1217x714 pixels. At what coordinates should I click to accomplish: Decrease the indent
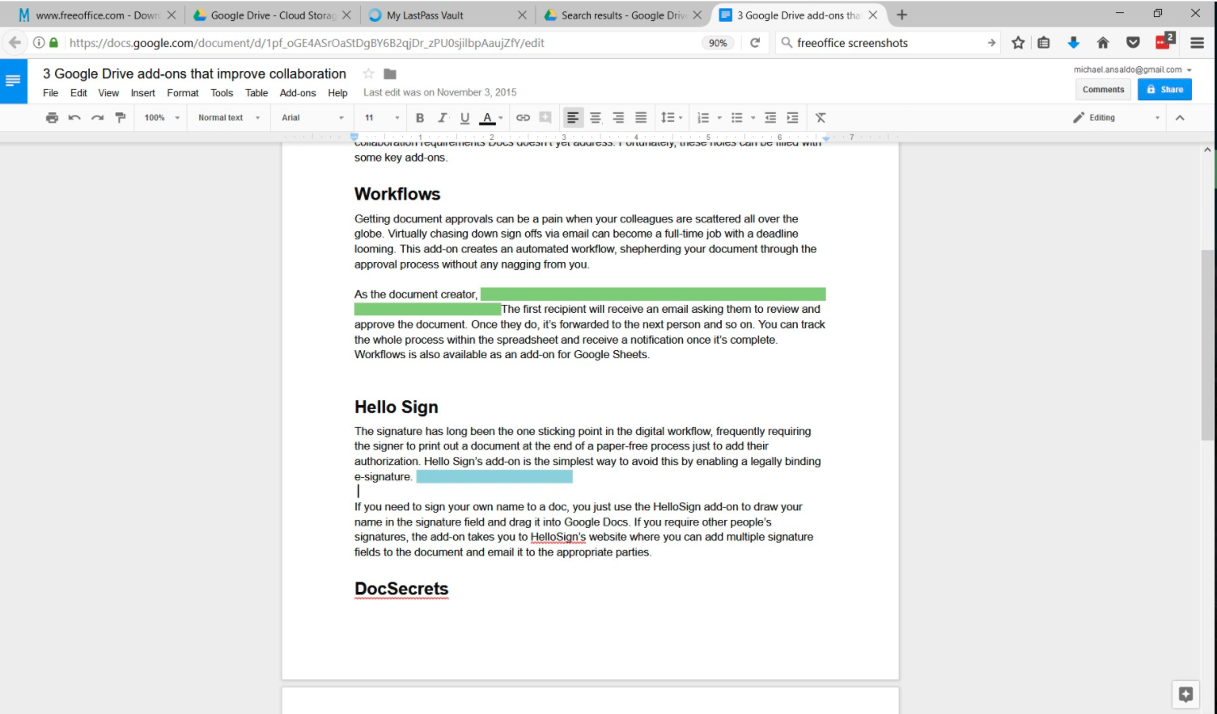coord(770,118)
